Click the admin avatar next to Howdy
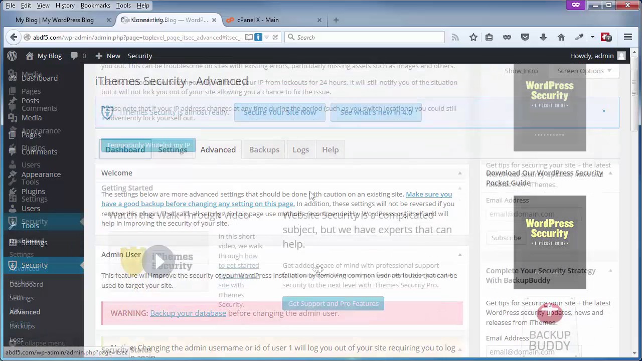The height and width of the screenshot is (361, 642). click(x=621, y=56)
